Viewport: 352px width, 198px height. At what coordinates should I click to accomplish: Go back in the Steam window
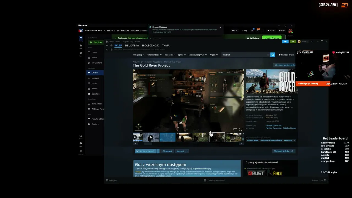[107, 46]
